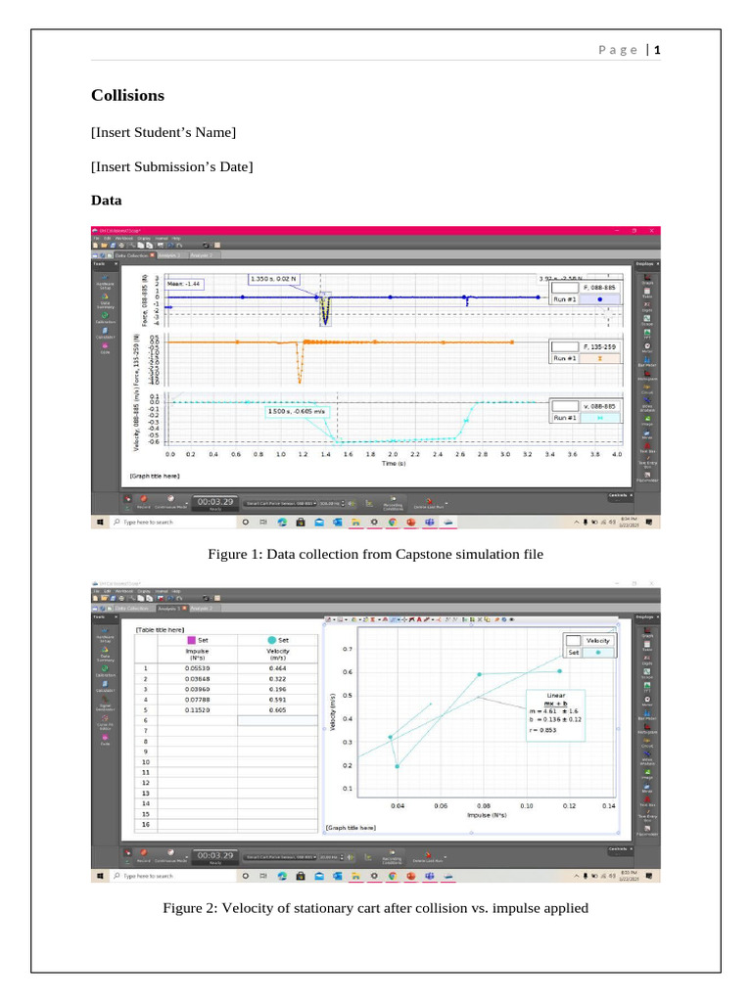Select the cyan Run #1 legend swatch
Viewport: 752px width, 1002px height.
tap(599, 418)
